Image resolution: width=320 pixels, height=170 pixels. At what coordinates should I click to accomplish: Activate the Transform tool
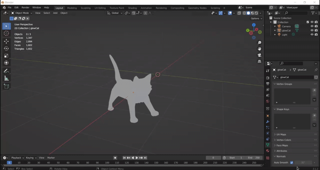pyautogui.click(x=6, y=63)
